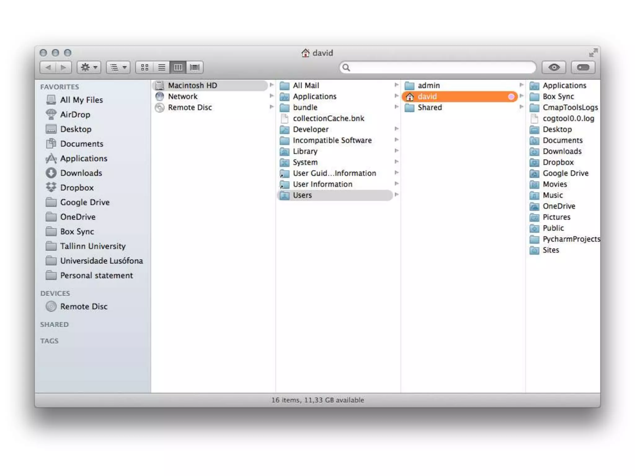Enter full screen using top-right arrows

593,53
